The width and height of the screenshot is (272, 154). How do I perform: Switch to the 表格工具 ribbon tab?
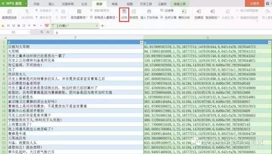tap(179, 4)
